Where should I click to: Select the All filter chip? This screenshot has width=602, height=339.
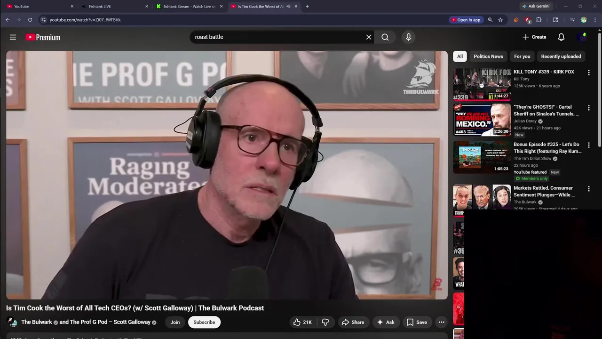pos(460,56)
